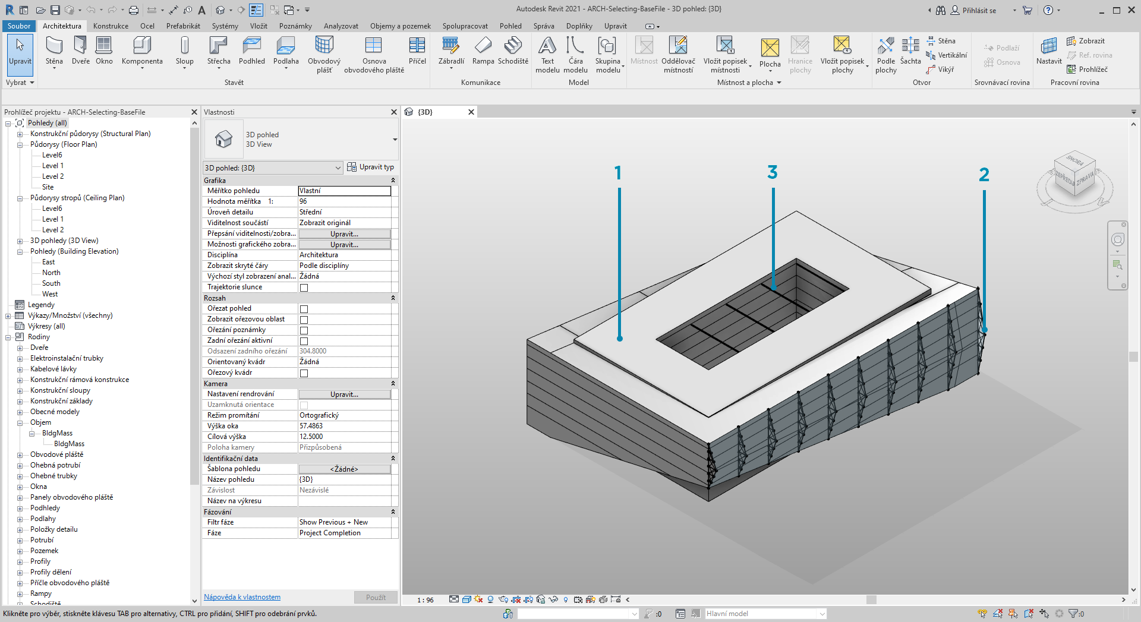Click the Měřítko pohledu value field
The width and height of the screenshot is (1141, 622).
coord(345,191)
